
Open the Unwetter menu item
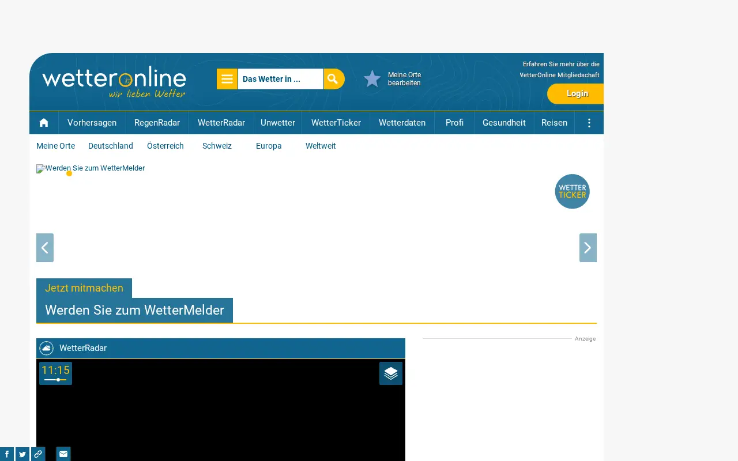pyautogui.click(x=278, y=123)
